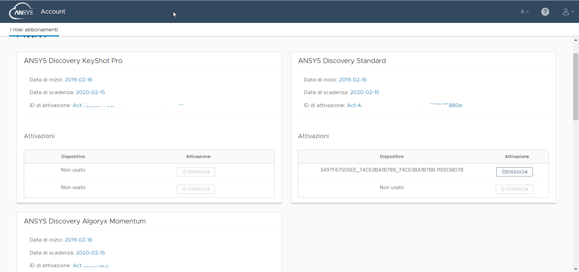
Task: Click the vertical scrollbar thumb
Action: (x=576, y=87)
